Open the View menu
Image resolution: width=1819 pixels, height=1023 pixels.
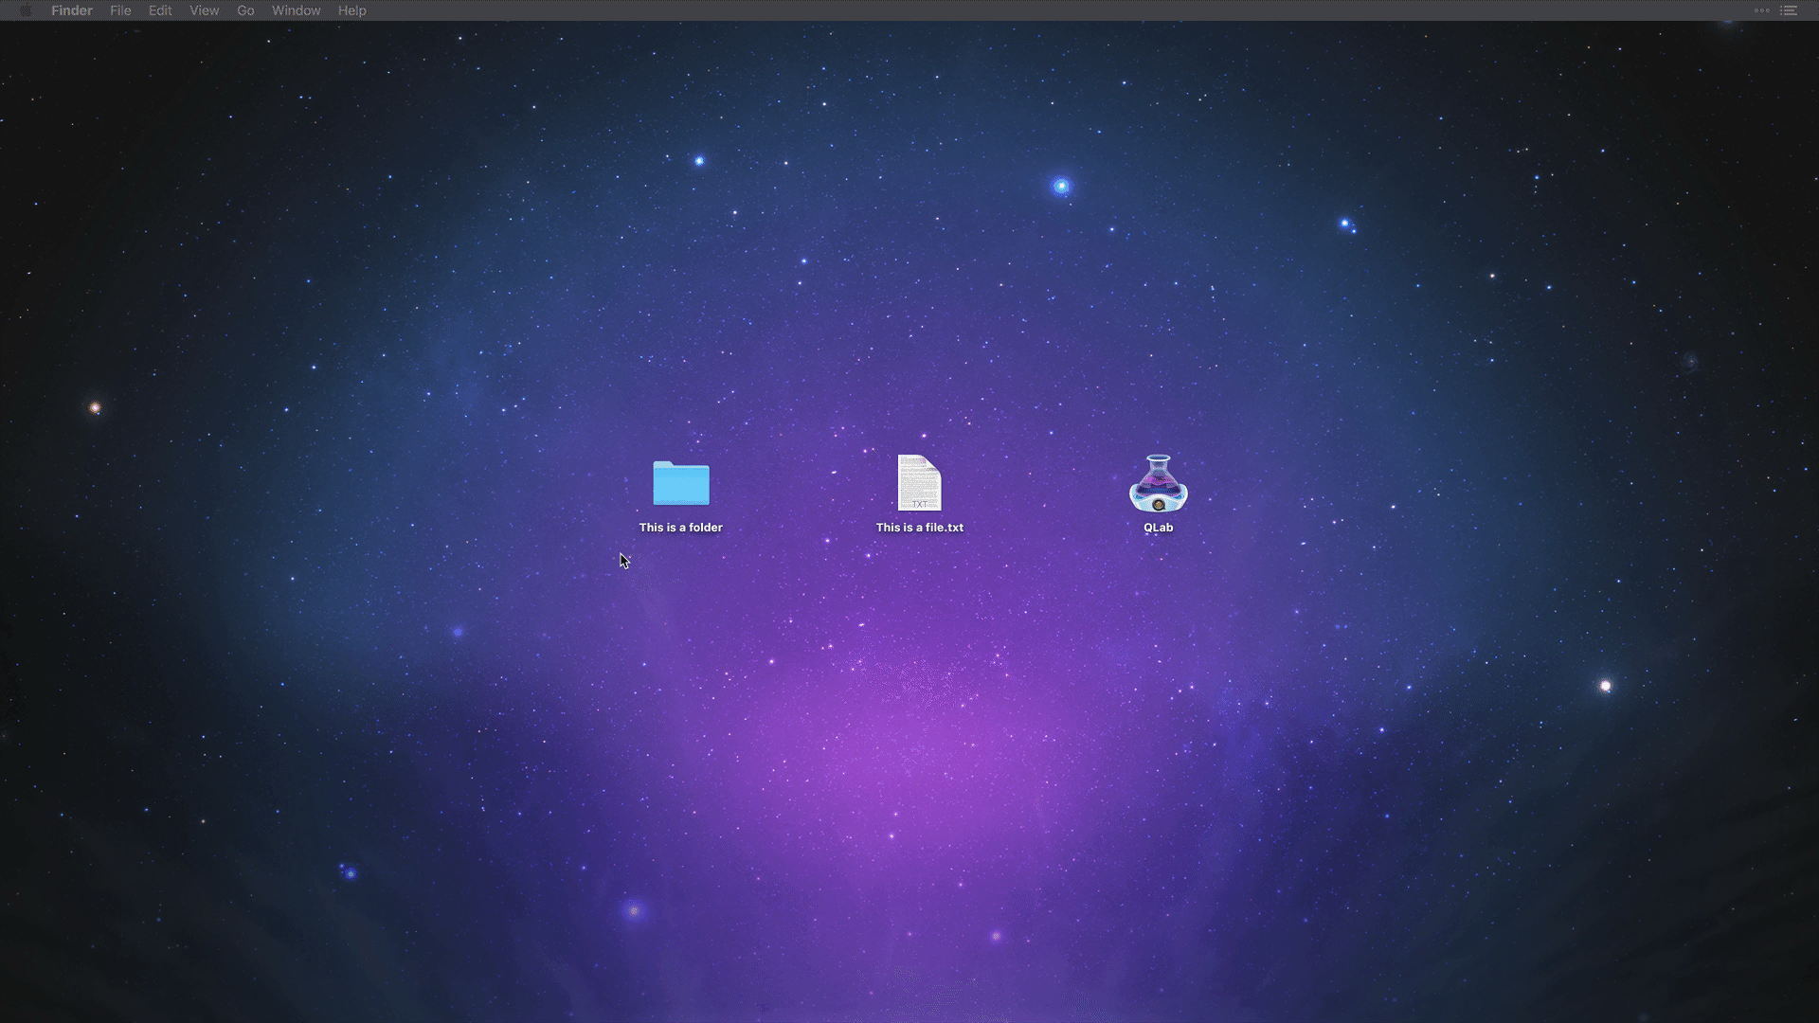[204, 10]
